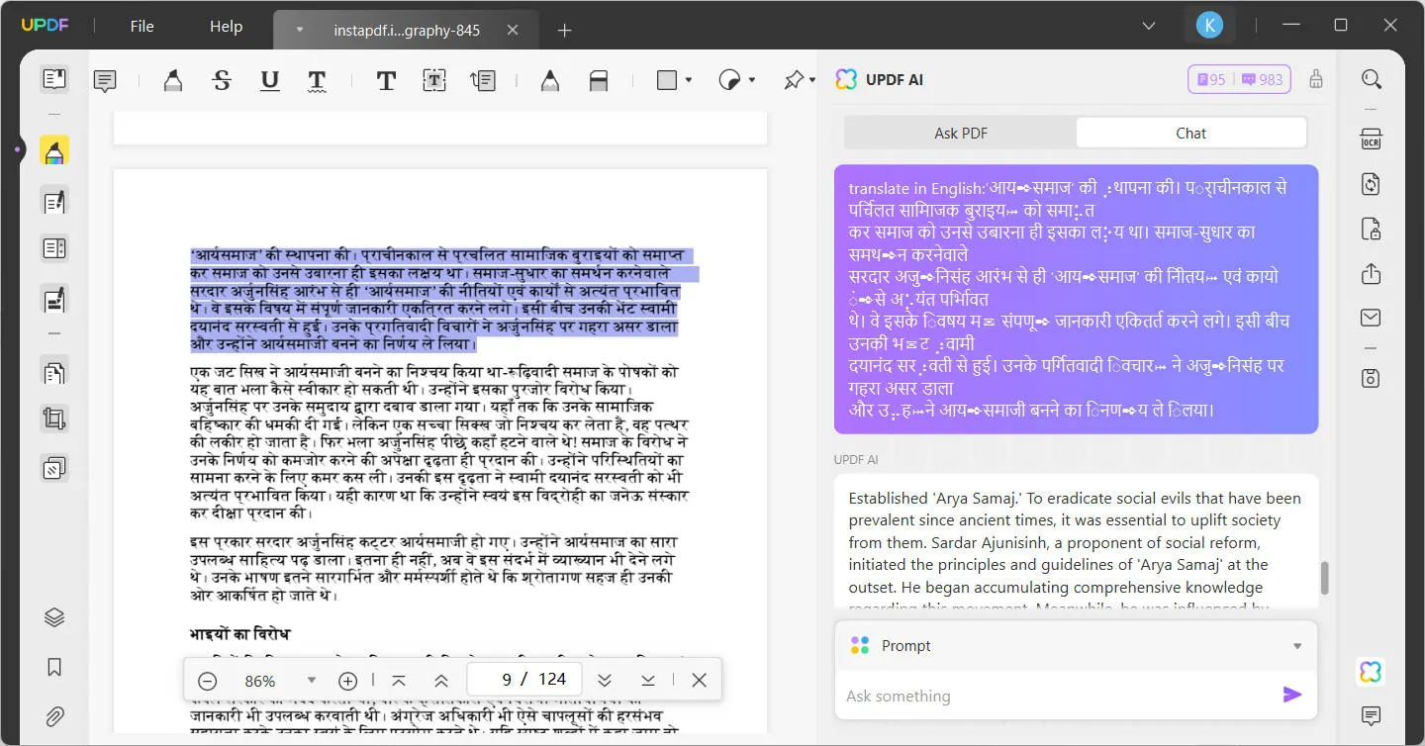This screenshot has width=1425, height=746.
Task: Expand the title bar chevron dropdown
Action: (x=1149, y=26)
